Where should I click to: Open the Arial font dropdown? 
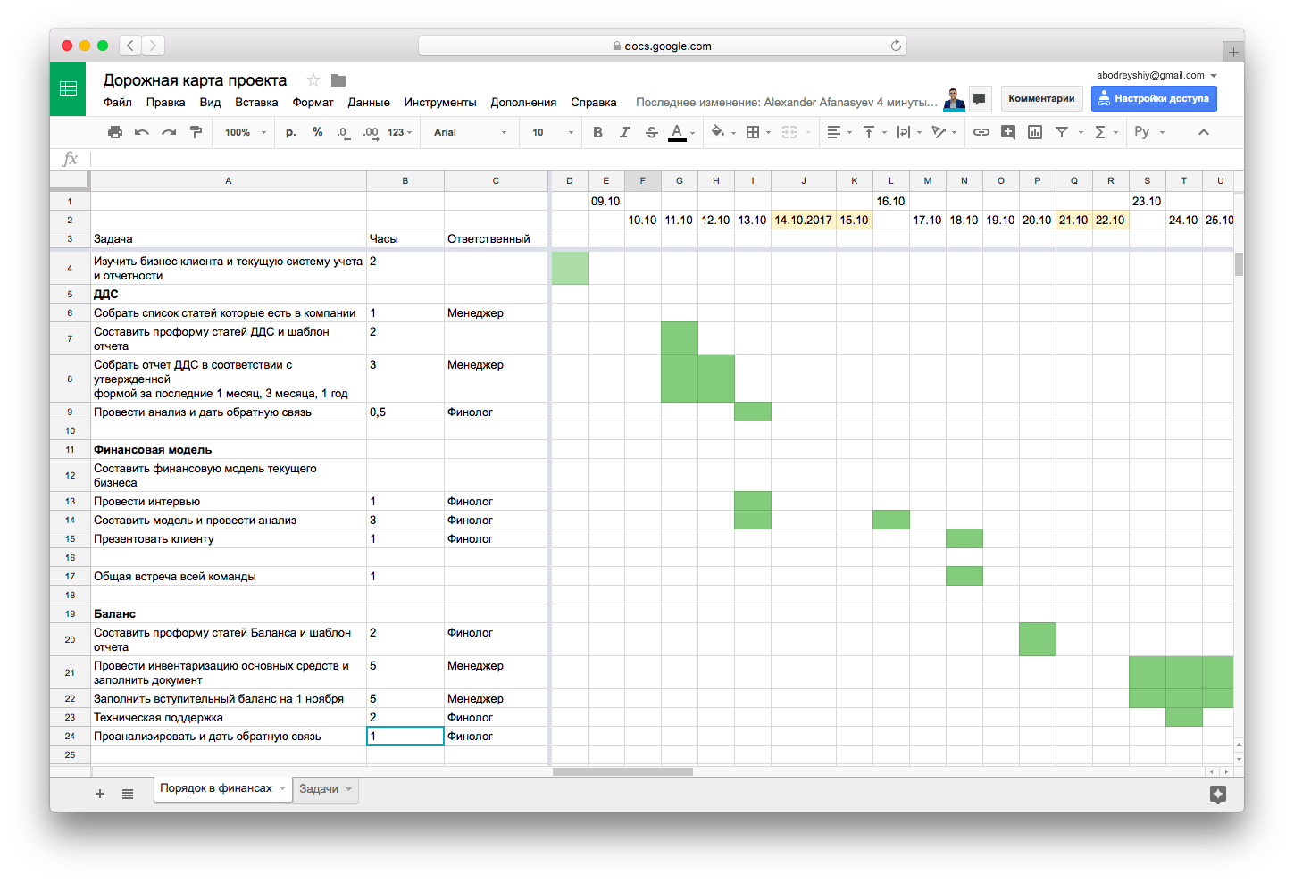[470, 132]
